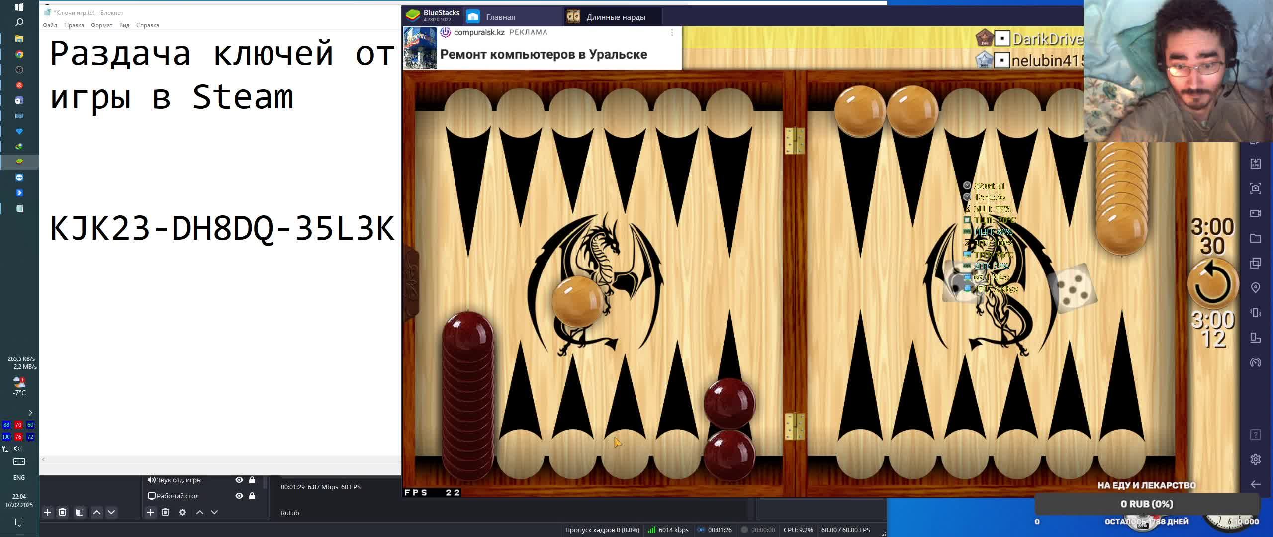The height and width of the screenshot is (537, 1273).
Task: Start BlueStacks video recording icon
Action: [x=1255, y=213]
